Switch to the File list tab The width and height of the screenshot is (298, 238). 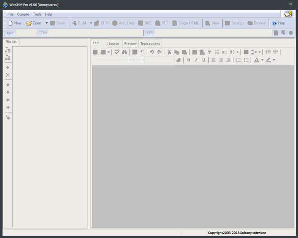click(x=11, y=42)
